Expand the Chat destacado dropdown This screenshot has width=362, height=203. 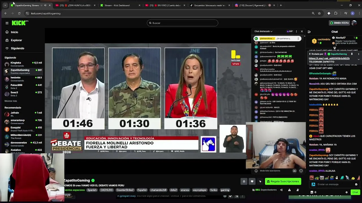pos(263,31)
